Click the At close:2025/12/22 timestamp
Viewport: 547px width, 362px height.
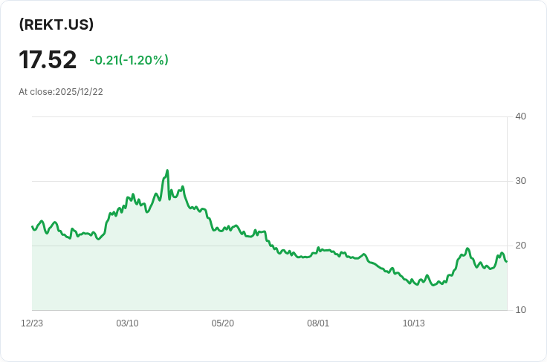(x=61, y=92)
